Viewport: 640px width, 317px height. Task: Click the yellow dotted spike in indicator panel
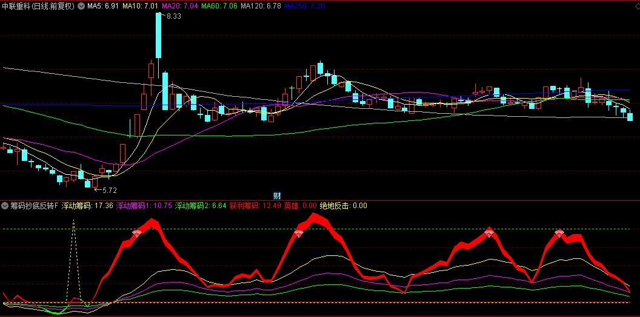(73, 261)
